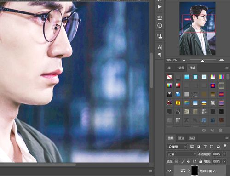This screenshot has height=176, width=230.
Task: Click the Navigator zoom slider handle
Action: coord(202,61)
